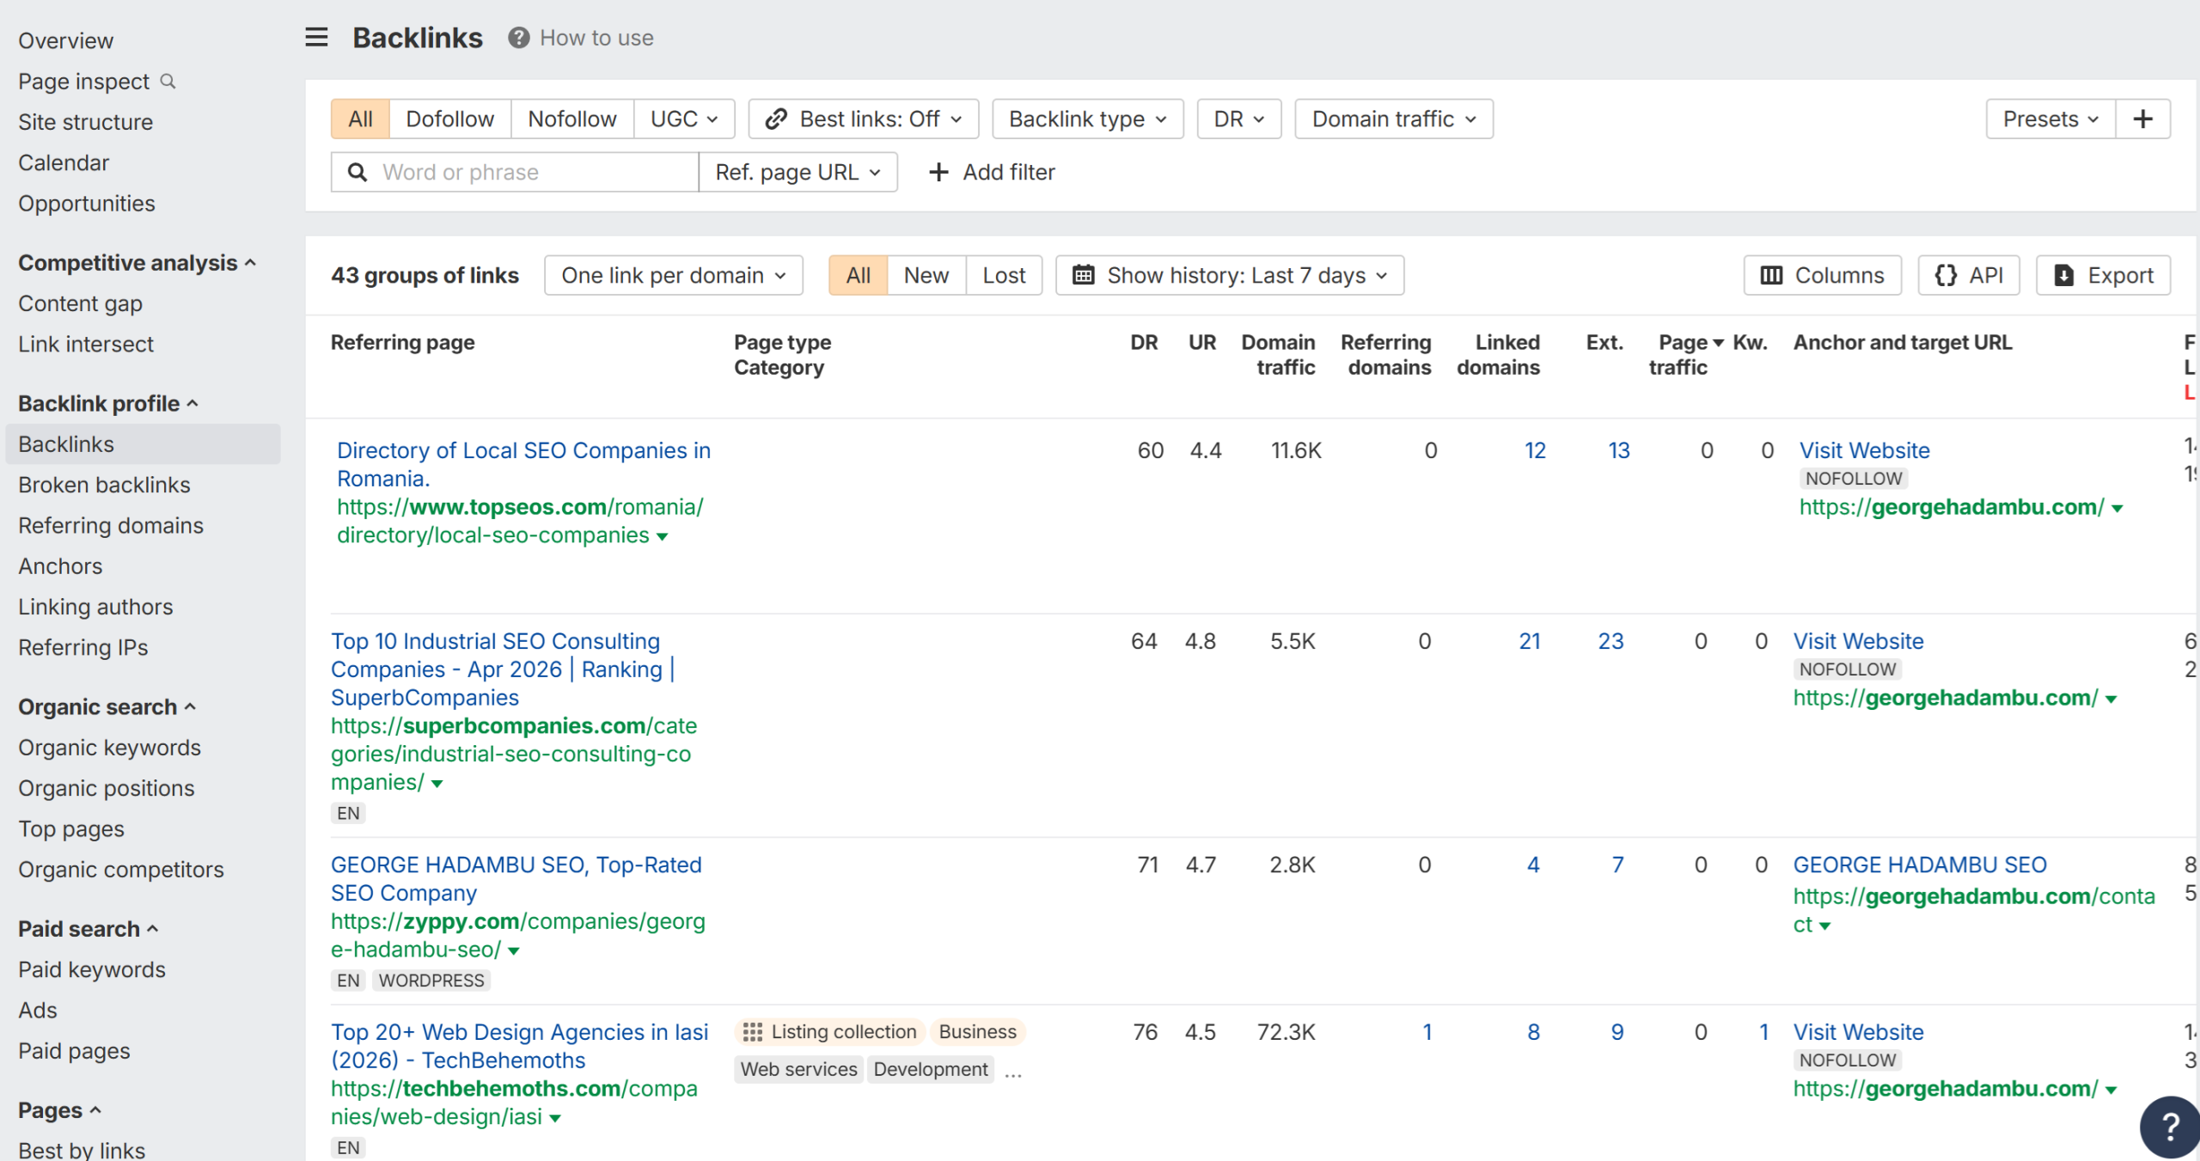Go to Organic keywords report
The height and width of the screenshot is (1161, 2200).
tap(109, 747)
